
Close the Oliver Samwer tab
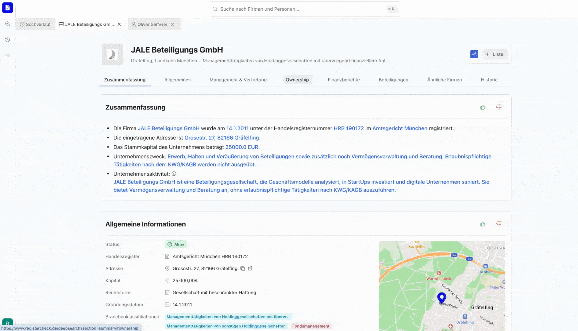(173, 24)
